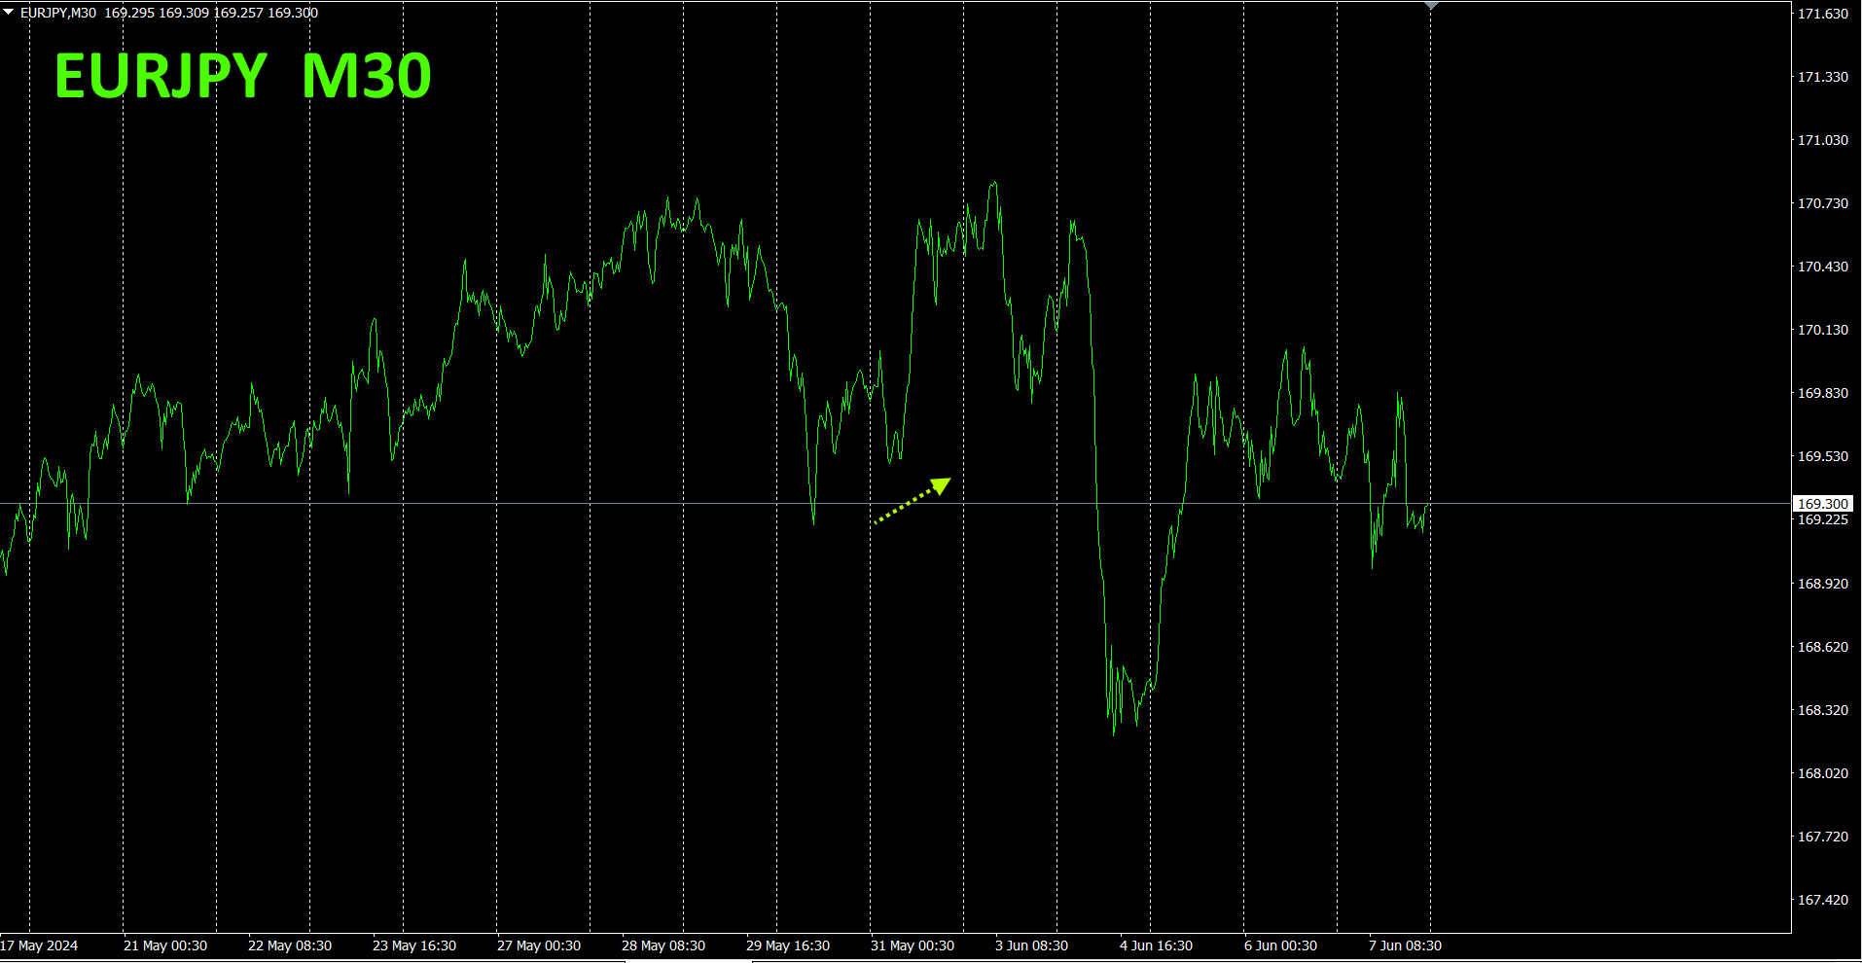Click the 7 Jun 08:30 time label
Image resolution: width=1862 pixels, height=963 pixels.
[x=1405, y=945]
